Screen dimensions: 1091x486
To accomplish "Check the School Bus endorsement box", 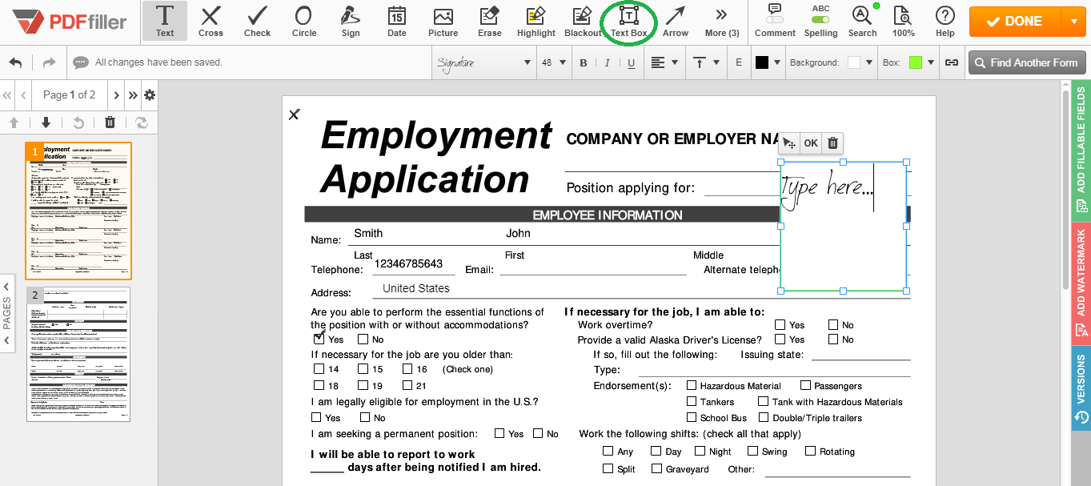I will tap(692, 418).
